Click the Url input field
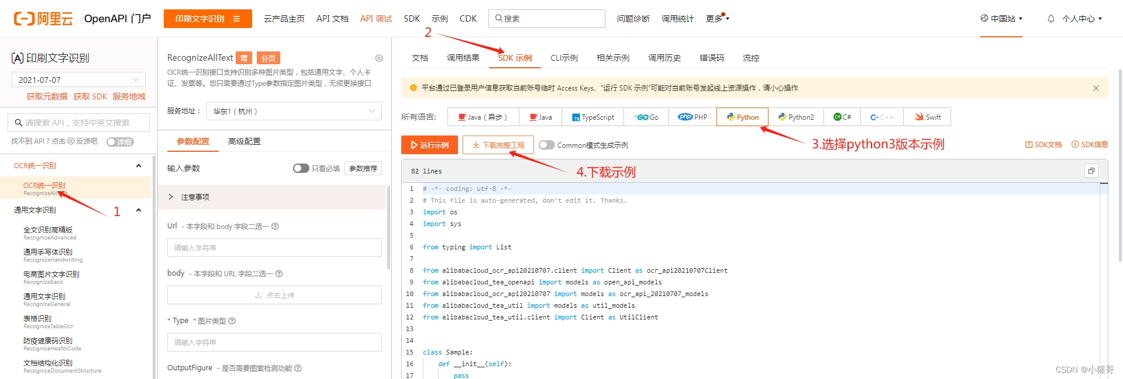 274,248
